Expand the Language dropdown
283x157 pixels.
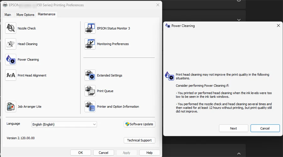pos(64,124)
